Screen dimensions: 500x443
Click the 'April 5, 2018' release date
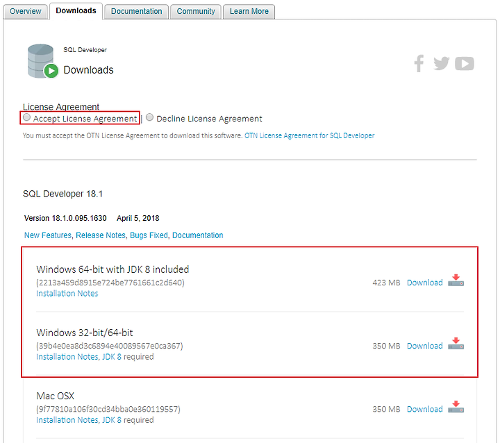click(x=137, y=218)
